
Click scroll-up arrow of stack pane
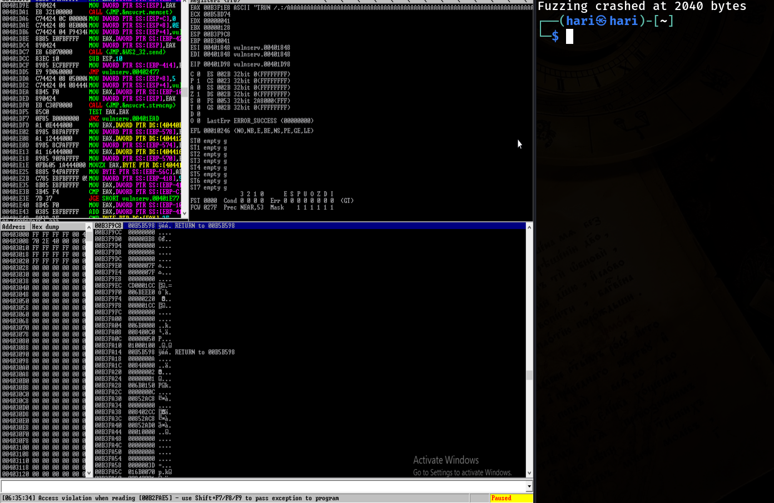tap(529, 227)
